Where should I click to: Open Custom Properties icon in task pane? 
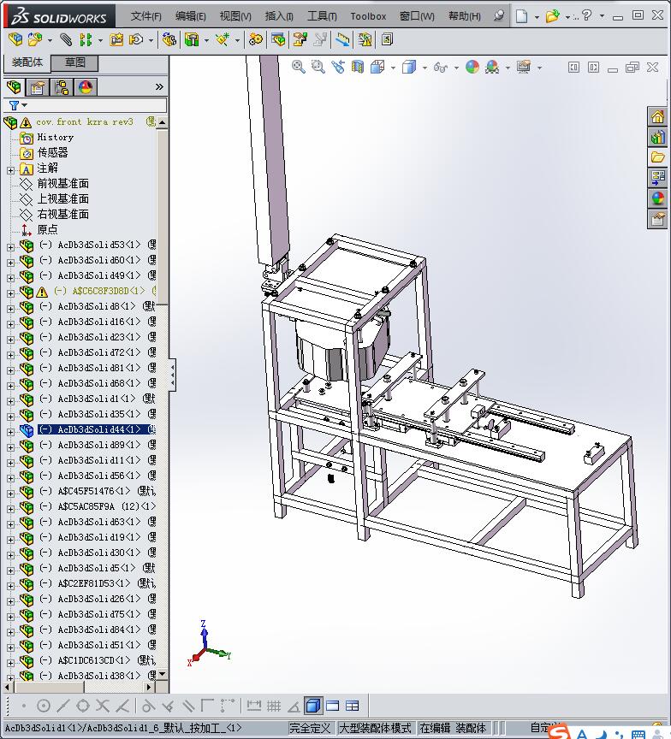tap(657, 219)
